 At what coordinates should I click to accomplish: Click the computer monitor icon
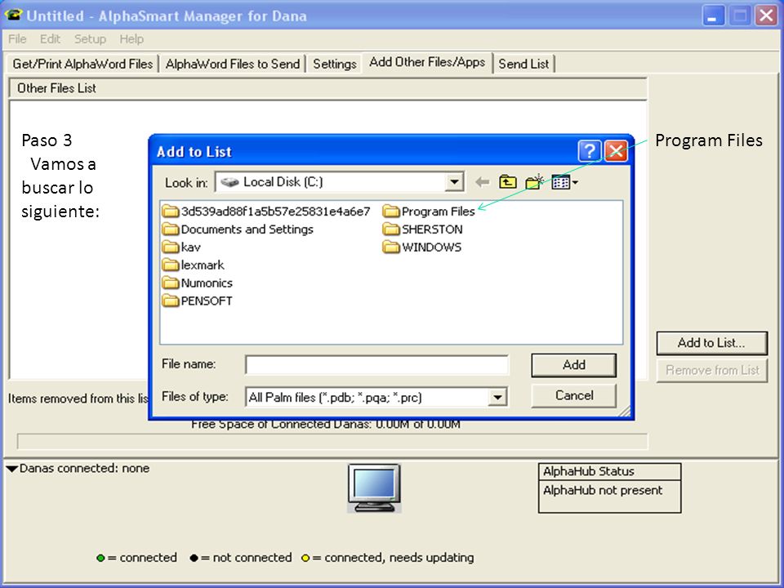375,488
